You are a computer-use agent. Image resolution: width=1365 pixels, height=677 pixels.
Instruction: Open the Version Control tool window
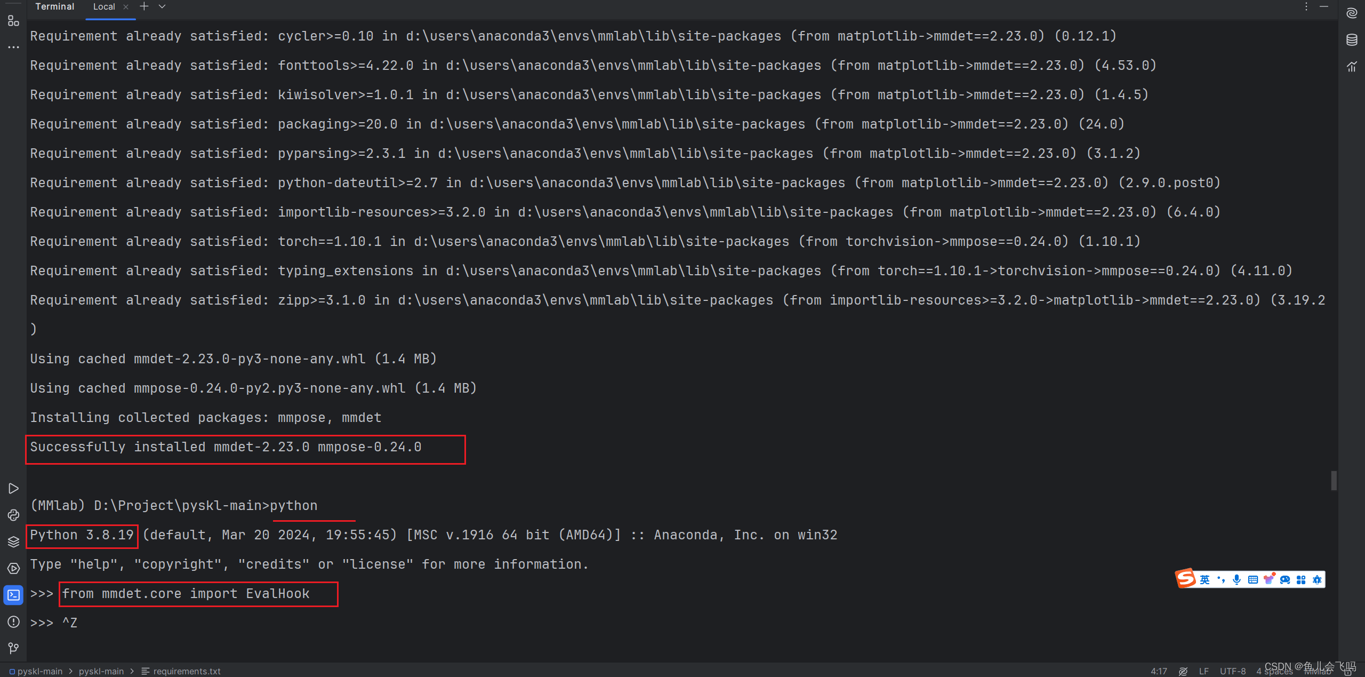[13, 648]
